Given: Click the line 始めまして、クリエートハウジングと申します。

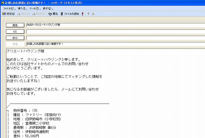Looking at the screenshot, I should [x=44, y=60].
